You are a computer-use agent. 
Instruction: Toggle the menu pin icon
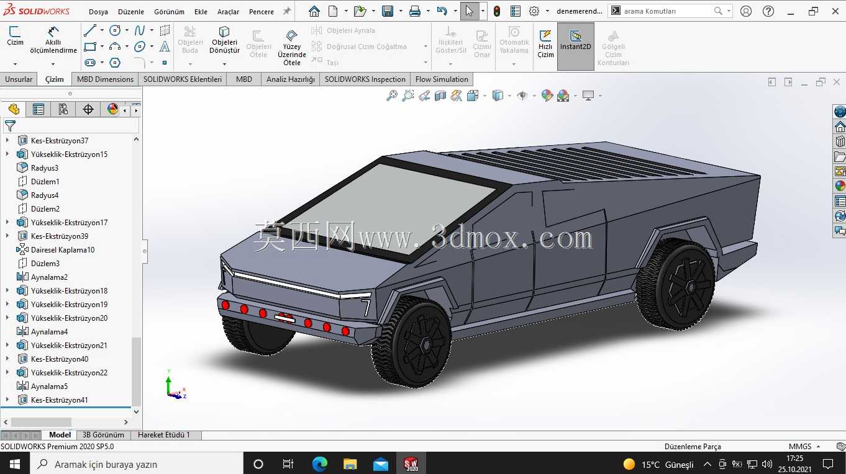click(x=286, y=11)
